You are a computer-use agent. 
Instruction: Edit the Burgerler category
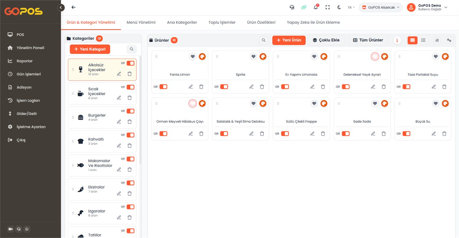119,121
